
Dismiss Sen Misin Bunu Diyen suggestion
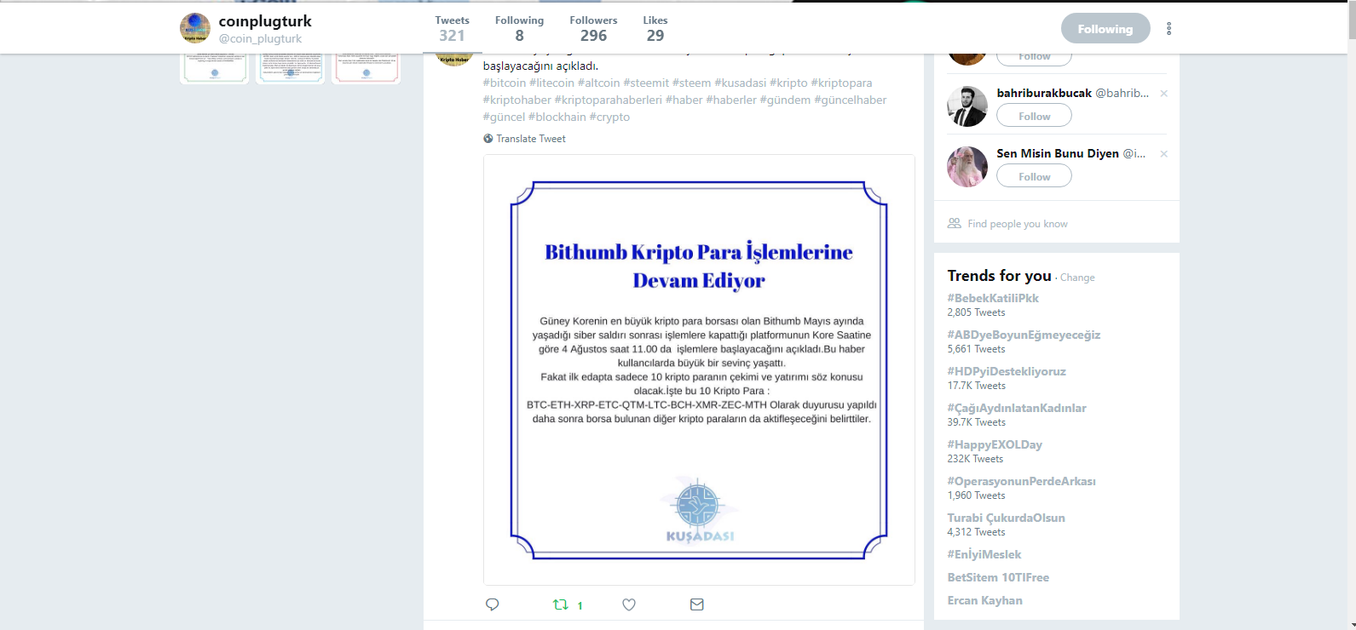tap(1163, 154)
